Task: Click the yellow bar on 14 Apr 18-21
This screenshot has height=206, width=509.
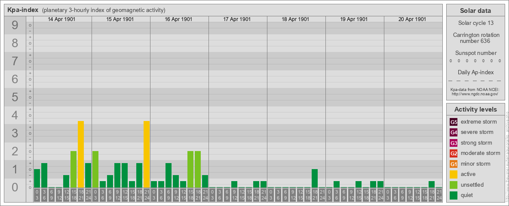Action: point(81,154)
